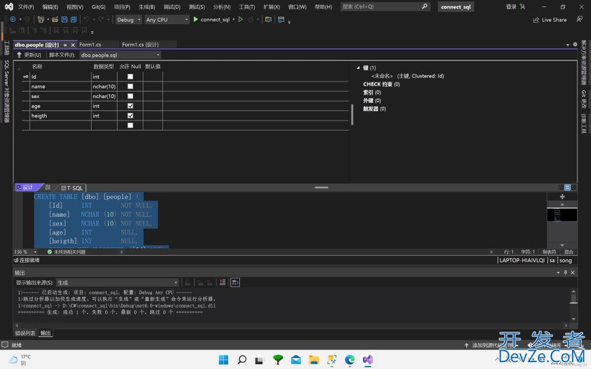Start without debugging hollow play icon
This screenshot has height=369, width=591.
tap(241, 19)
